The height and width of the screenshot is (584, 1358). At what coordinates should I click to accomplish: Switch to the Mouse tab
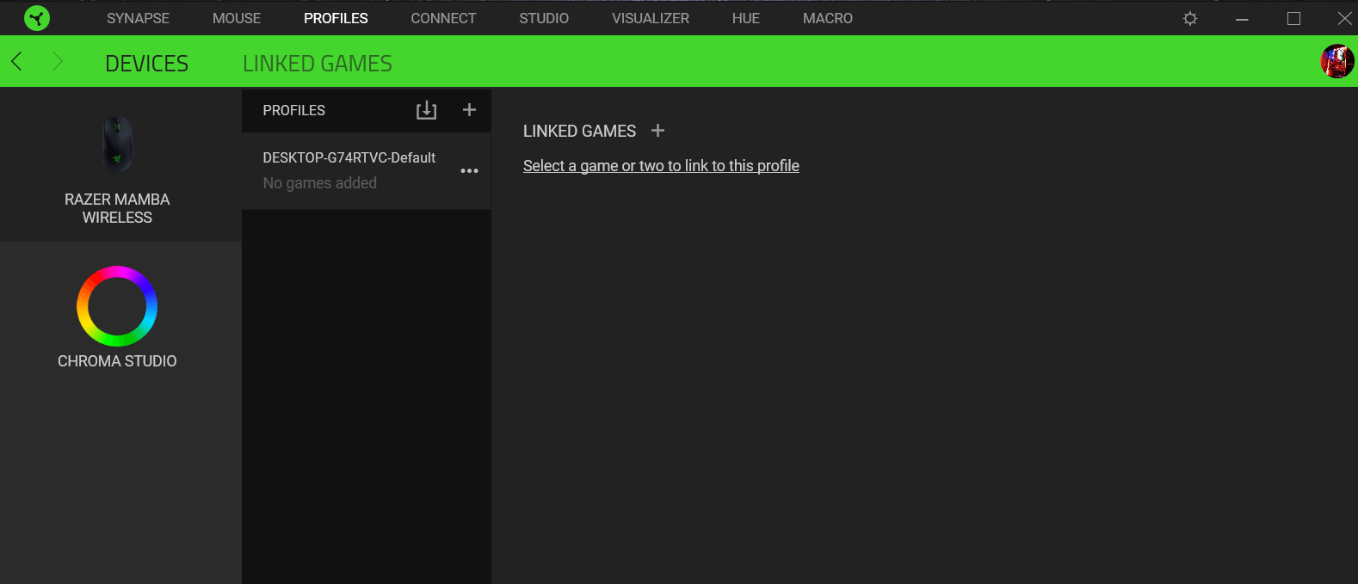click(237, 18)
